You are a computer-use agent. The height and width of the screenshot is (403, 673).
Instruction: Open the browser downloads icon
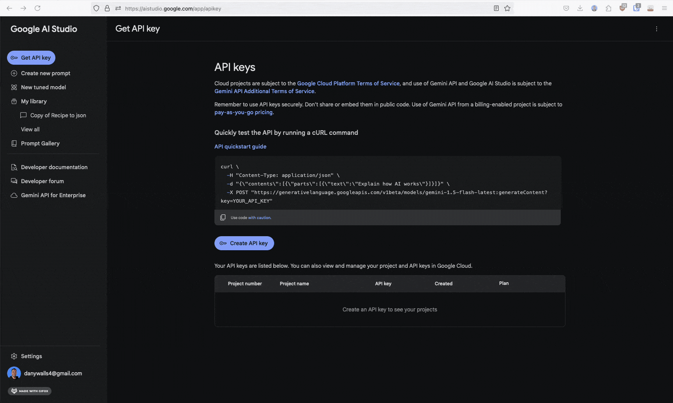point(580,8)
